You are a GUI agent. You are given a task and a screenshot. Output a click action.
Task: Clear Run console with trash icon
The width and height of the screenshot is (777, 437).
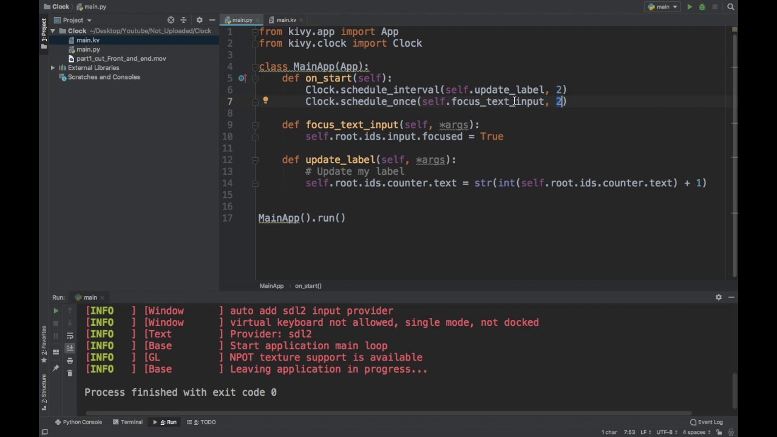pyautogui.click(x=70, y=373)
